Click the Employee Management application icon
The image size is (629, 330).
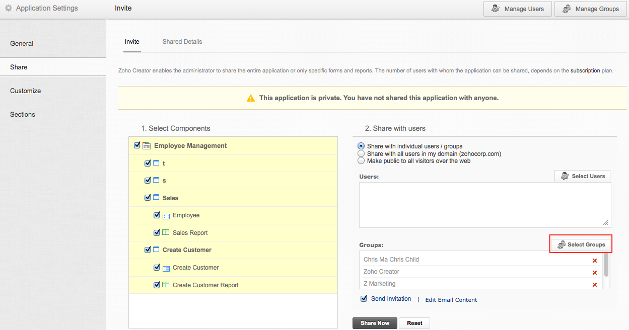147,146
